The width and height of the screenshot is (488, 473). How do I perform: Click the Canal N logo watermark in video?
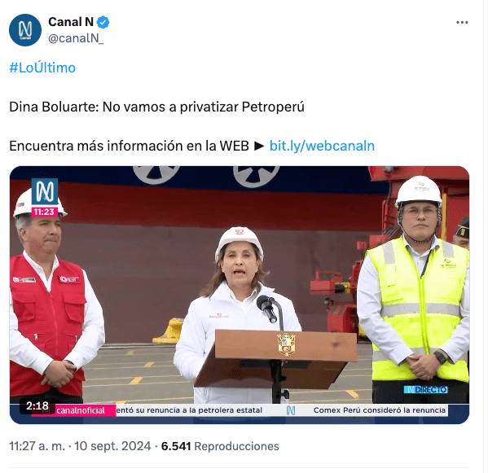point(45,191)
